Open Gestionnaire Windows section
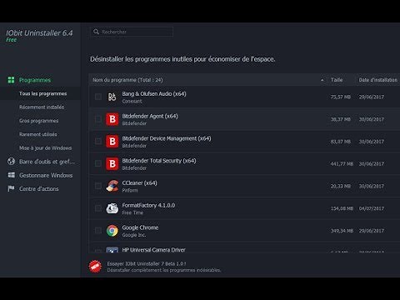Screen dimensions: 400x300 (46, 175)
